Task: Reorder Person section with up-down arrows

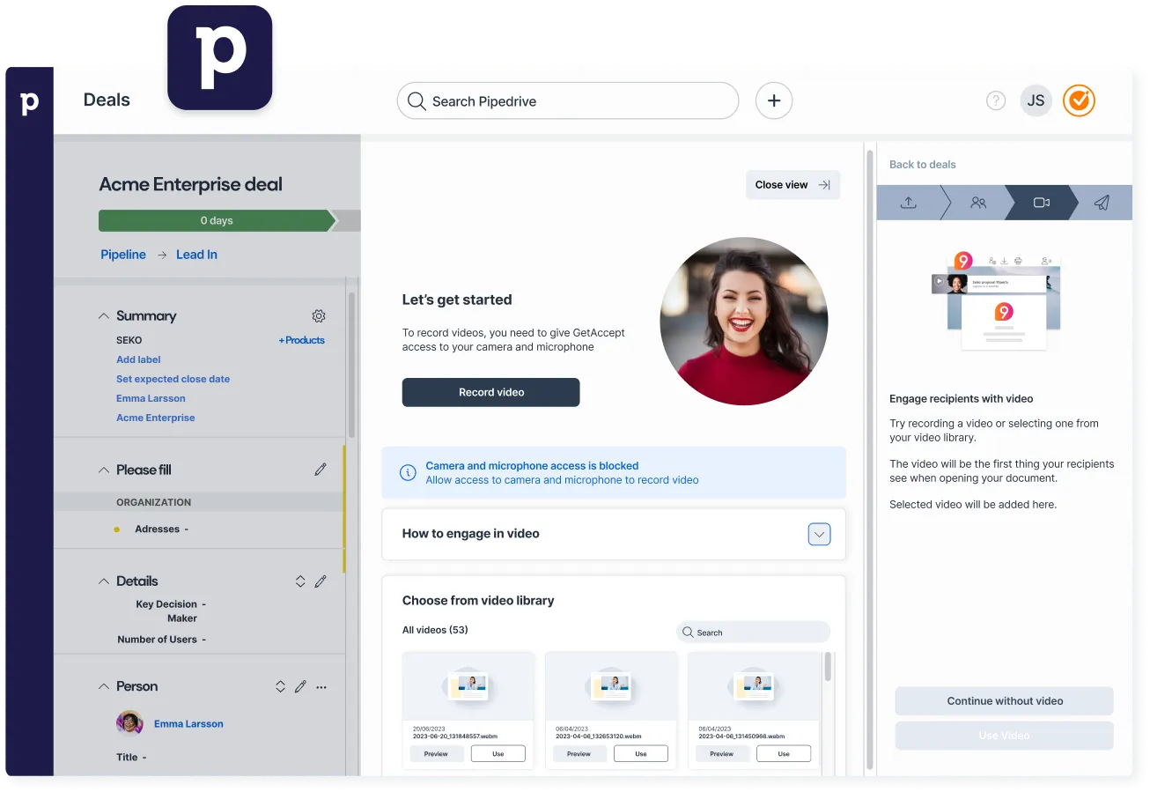Action: tap(280, 686)
